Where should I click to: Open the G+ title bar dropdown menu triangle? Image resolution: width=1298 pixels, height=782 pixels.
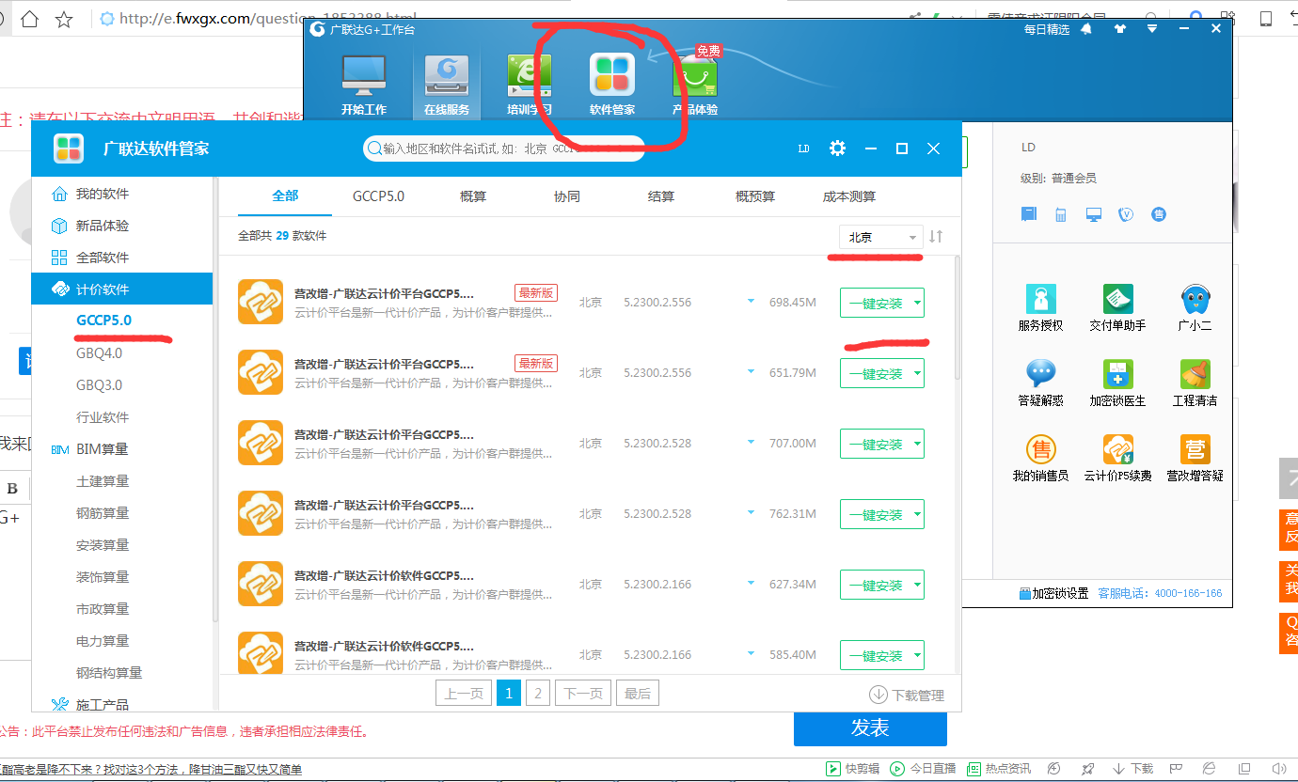click(x=1151, y=29)
